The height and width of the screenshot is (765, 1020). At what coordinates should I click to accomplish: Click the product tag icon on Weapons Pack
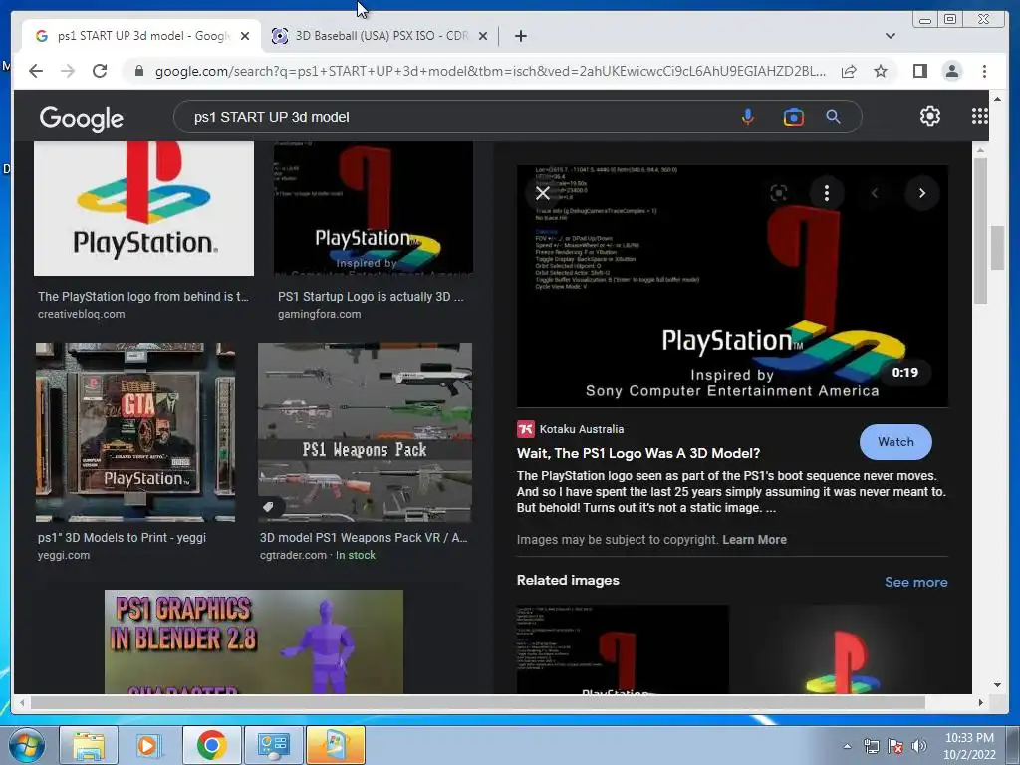click(x=268, y=507)
